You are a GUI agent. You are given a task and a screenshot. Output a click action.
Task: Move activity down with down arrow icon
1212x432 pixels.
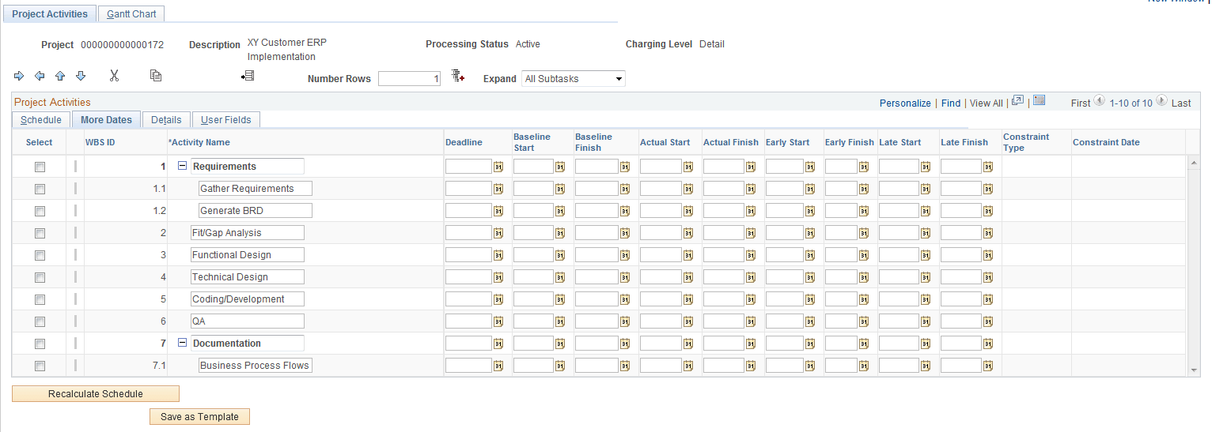coord(81,76)
